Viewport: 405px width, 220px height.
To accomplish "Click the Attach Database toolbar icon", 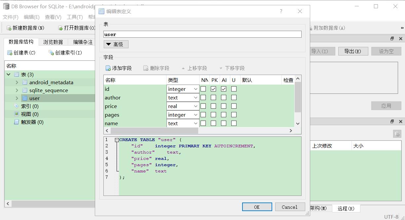I will (x=311, y=28).
